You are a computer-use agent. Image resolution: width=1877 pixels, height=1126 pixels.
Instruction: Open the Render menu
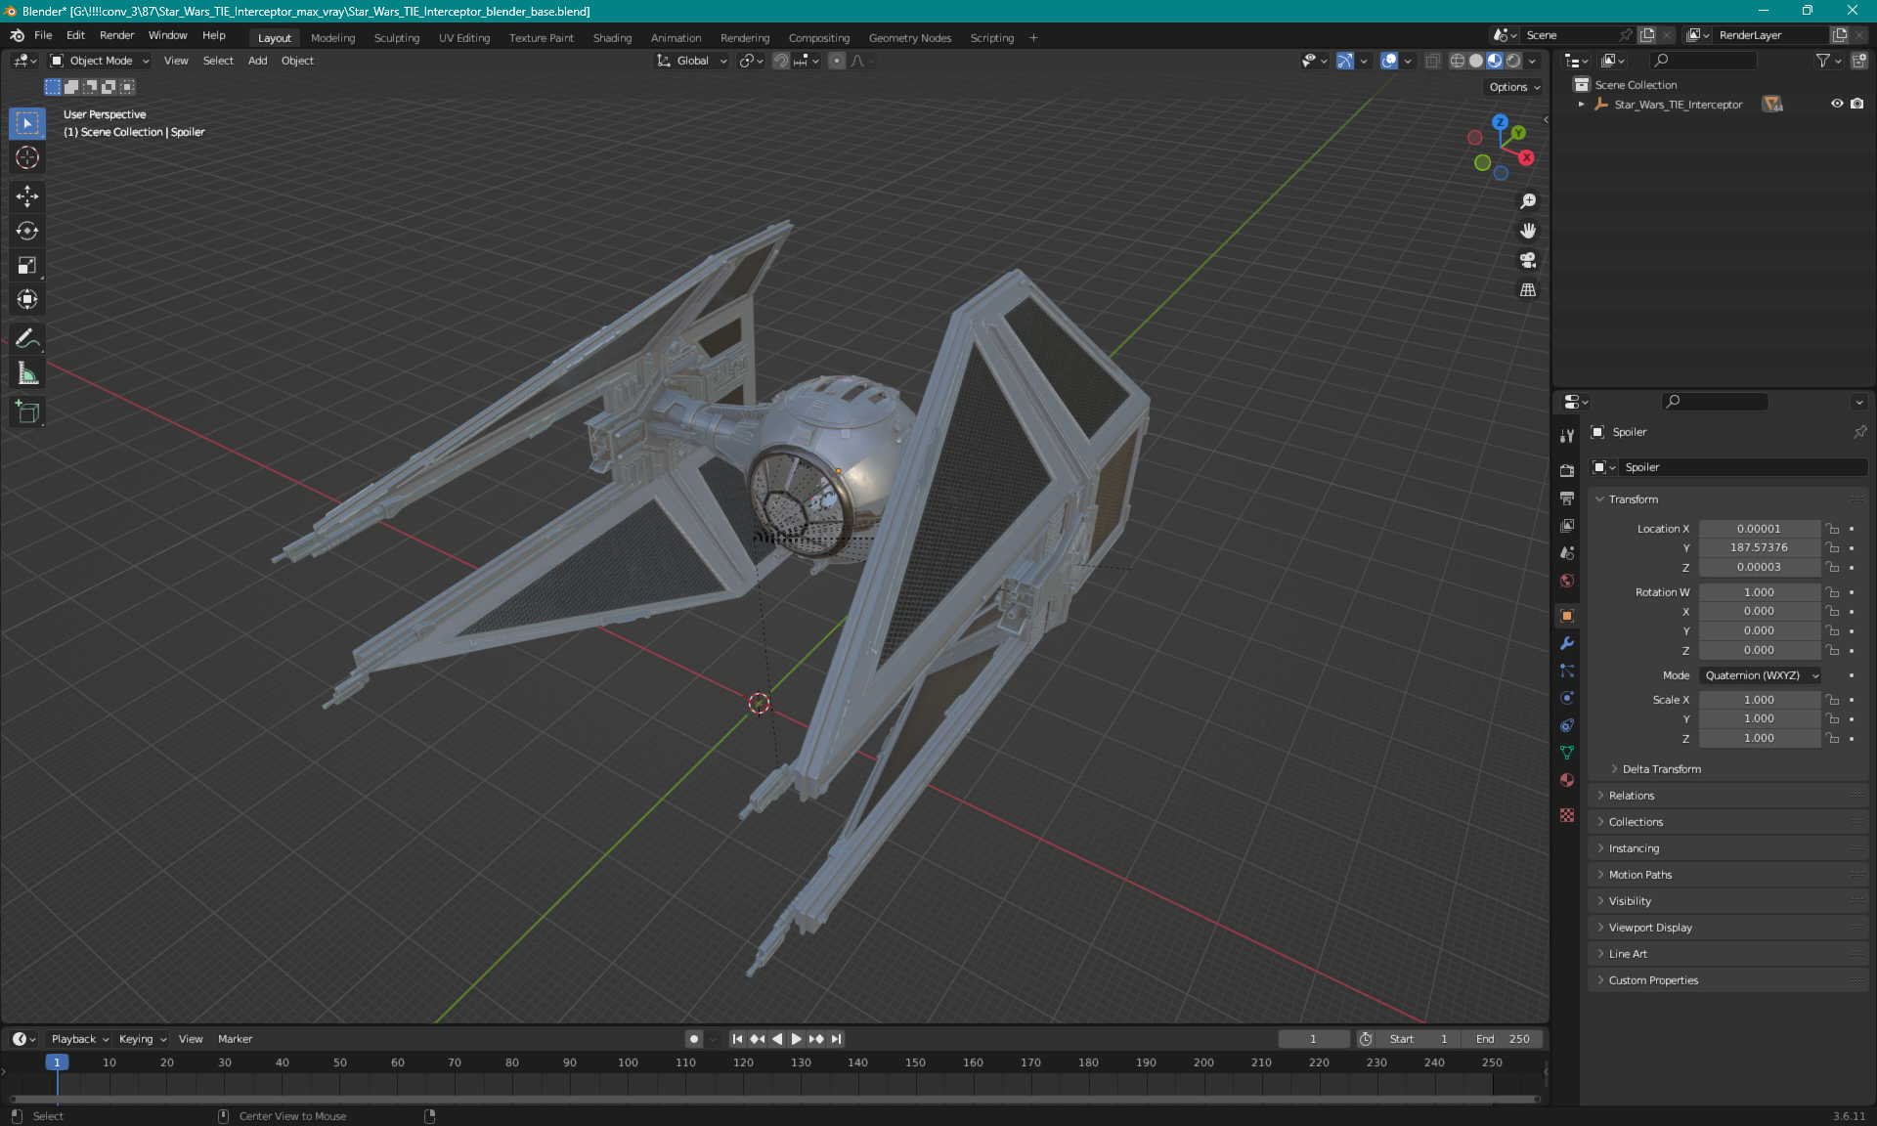point(116,35)
